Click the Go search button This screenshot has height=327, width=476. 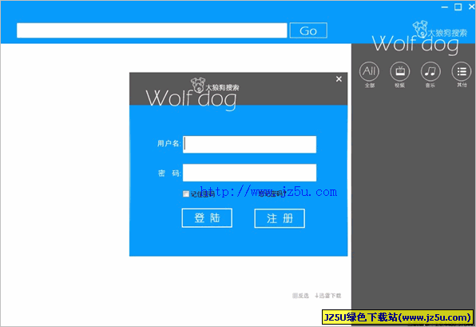[x=308, y=30]
